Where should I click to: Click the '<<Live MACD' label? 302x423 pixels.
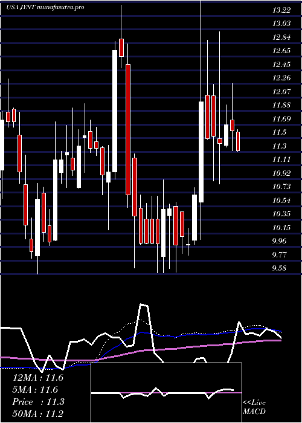[x=254, y=407]
